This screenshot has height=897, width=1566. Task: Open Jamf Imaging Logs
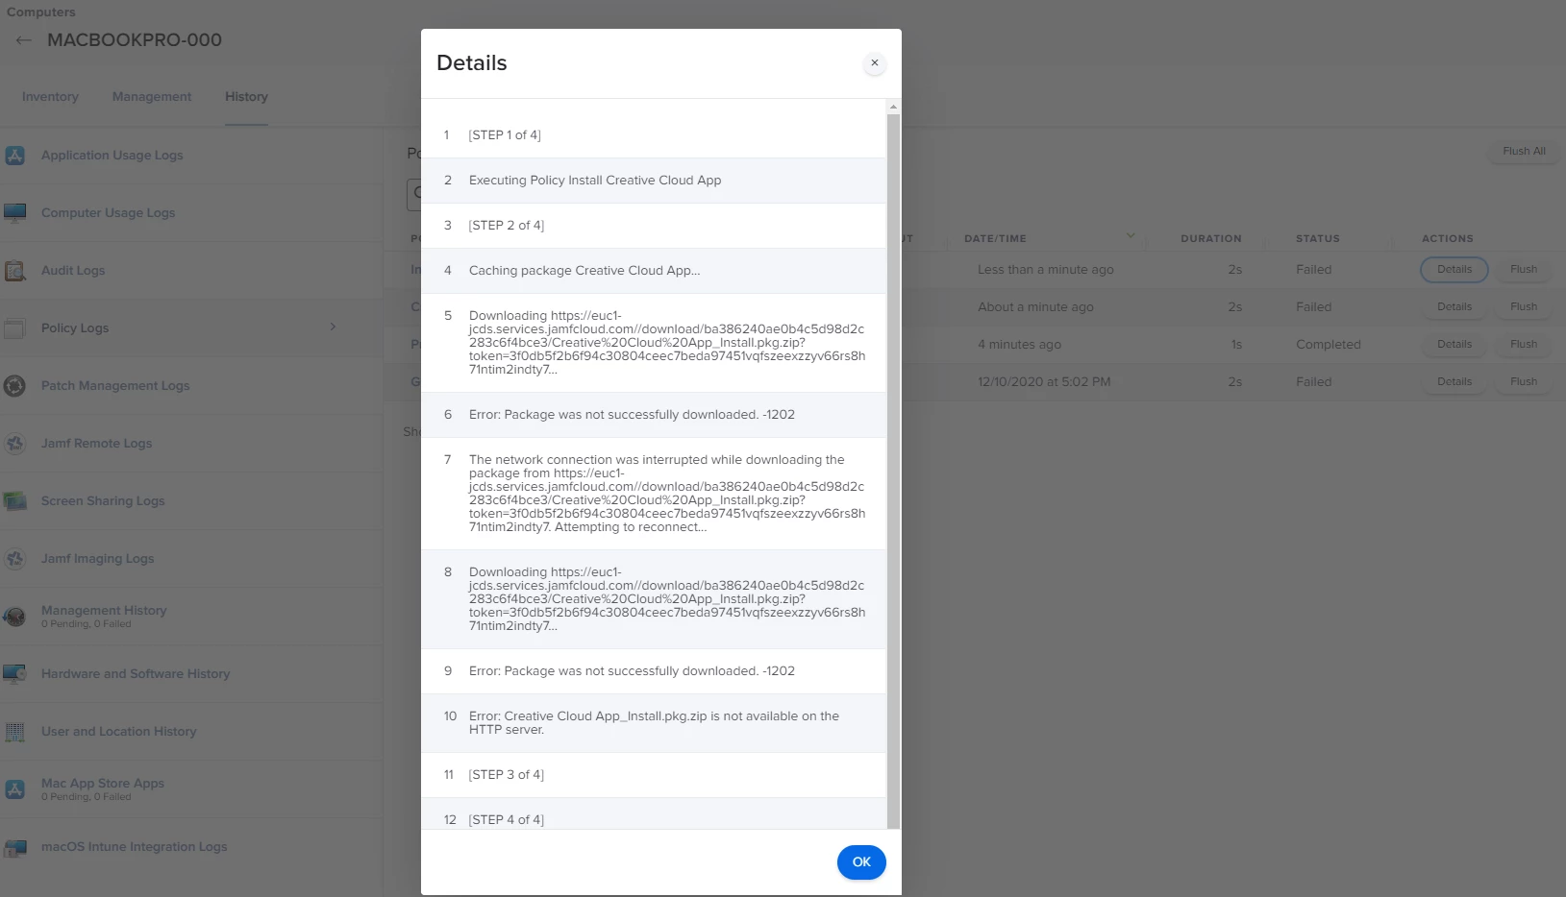(x=97, y=558)
